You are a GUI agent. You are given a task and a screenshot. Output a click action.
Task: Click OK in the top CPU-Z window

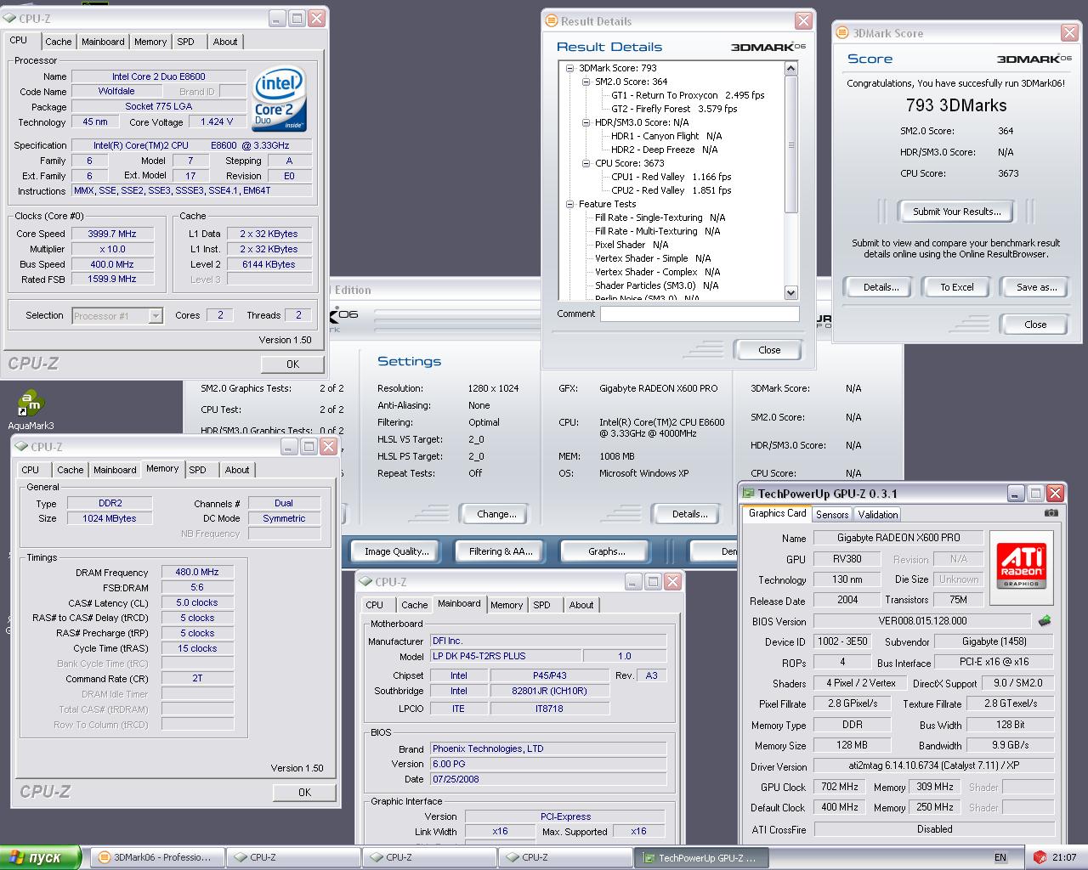point(292,364)
